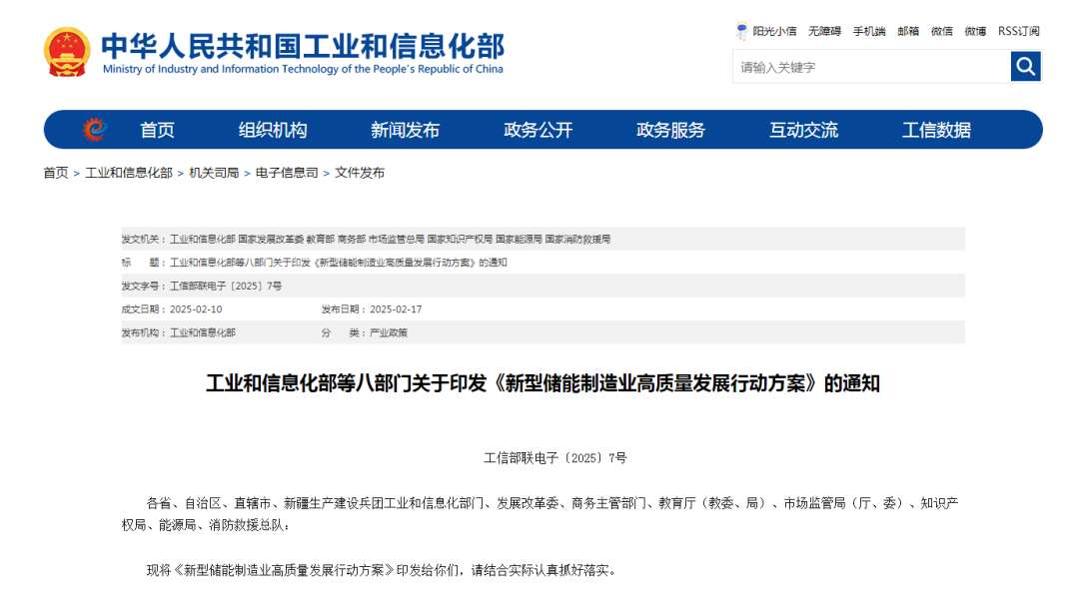Viewport: 1079px width, 602px height.
Task: Open 电子信息司 breadcrumb link
Action: [x=287, y=173]
